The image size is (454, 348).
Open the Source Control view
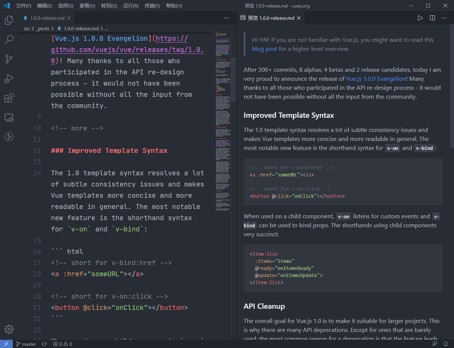tap(9, 59)
